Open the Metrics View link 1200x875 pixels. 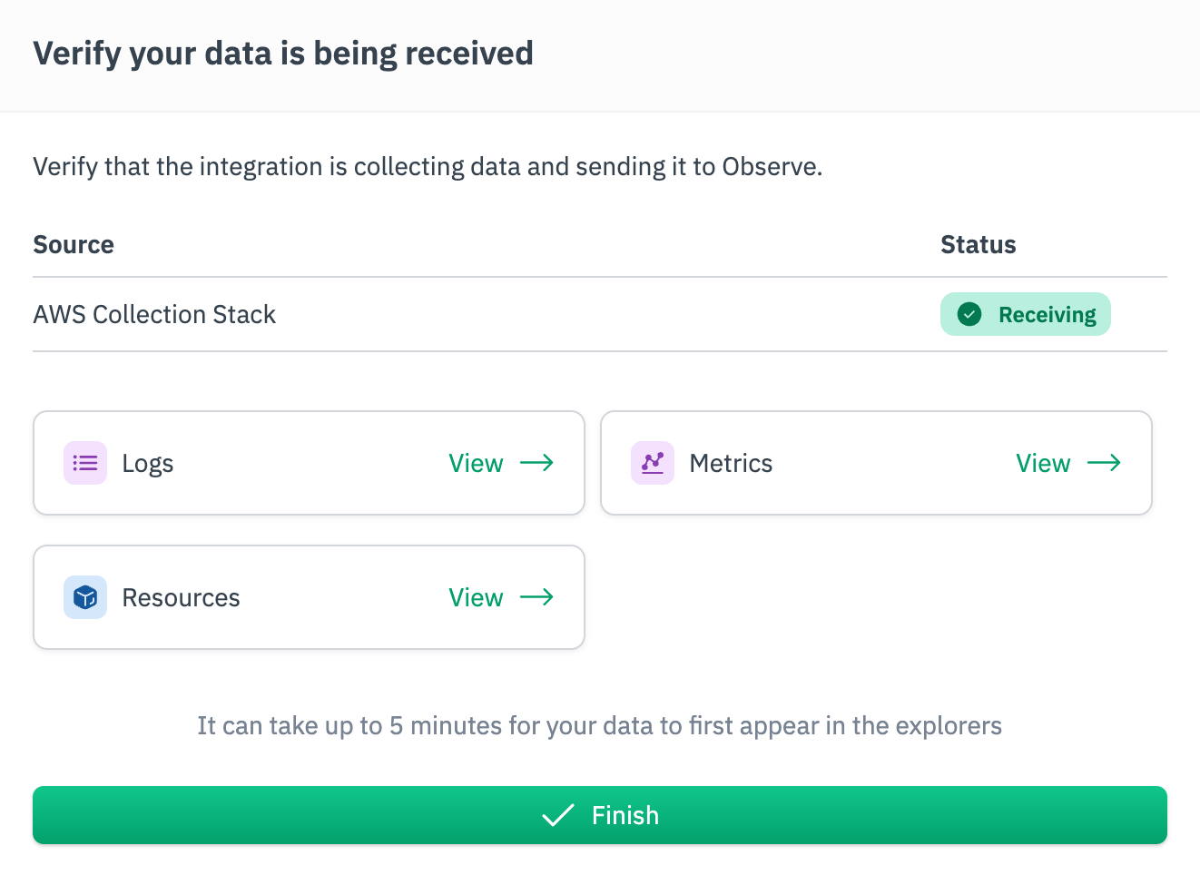(1043, 463)
